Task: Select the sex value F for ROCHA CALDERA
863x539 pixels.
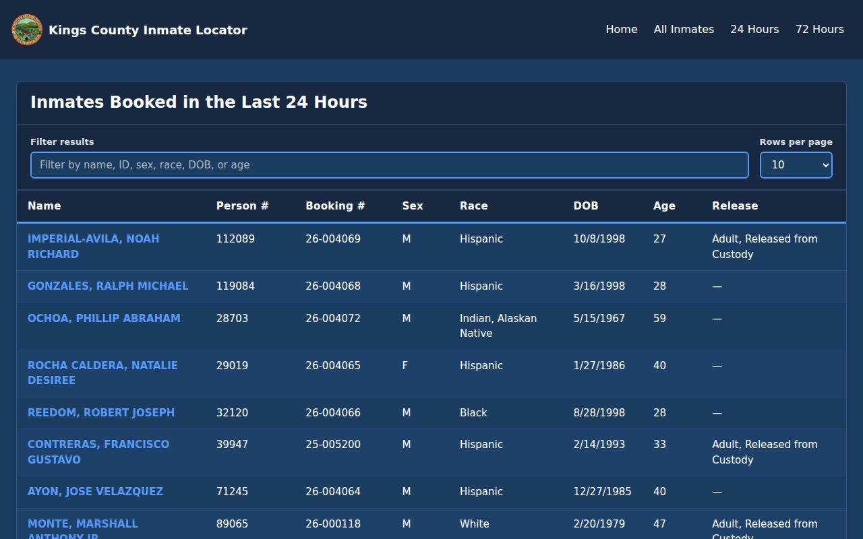Action: [x=405, y=366]
